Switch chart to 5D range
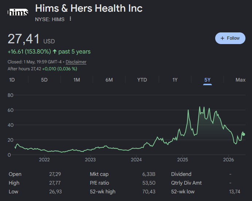 click(x=44, y=80)
